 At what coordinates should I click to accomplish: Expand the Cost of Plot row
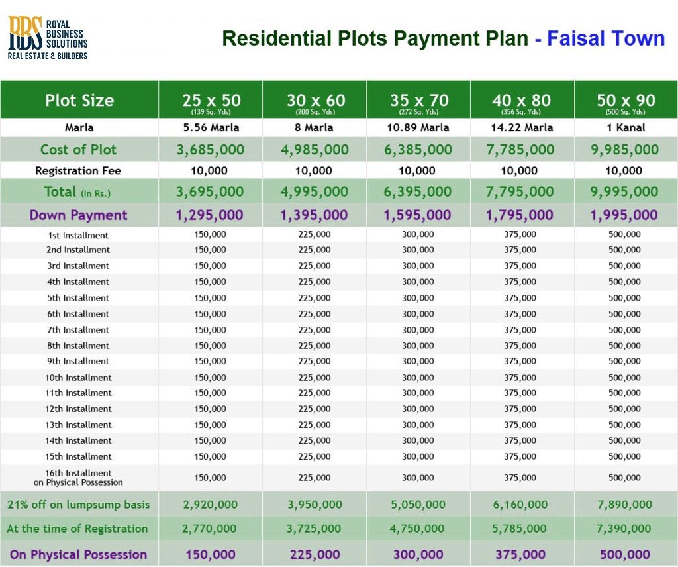[x=79, y=149]
